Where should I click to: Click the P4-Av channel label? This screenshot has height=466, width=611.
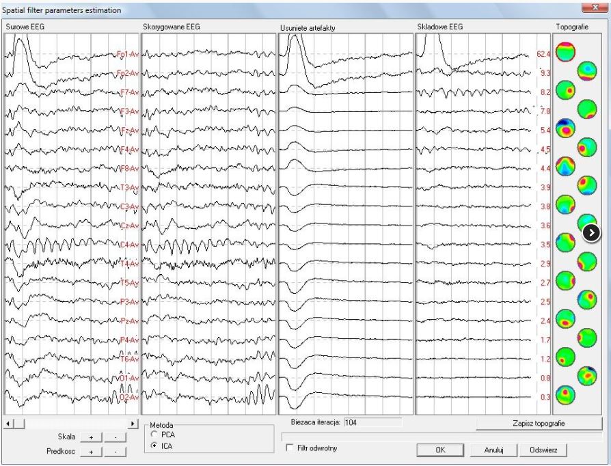[x=129, y=340]
